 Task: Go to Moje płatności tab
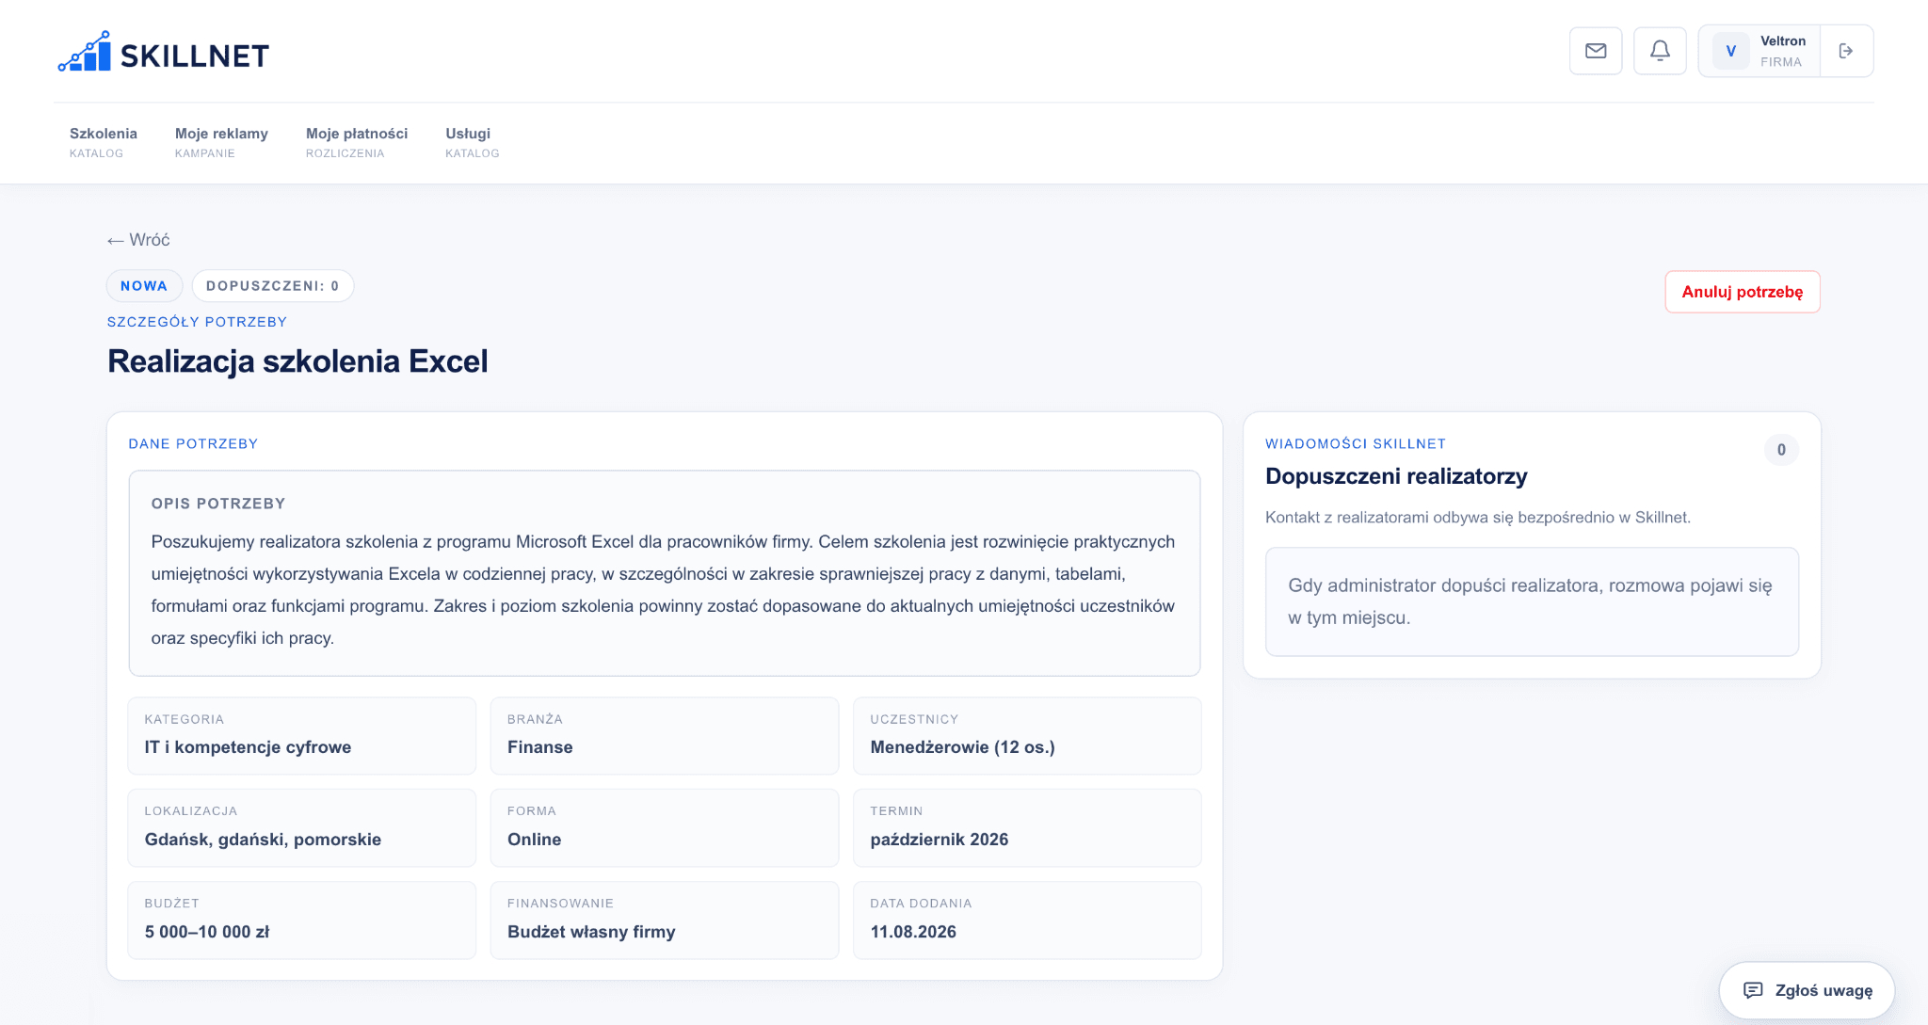pyautogui.click(x=357, y=142)
